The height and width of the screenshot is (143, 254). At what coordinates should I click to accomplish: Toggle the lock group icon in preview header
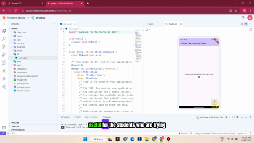(x=246, y=24)
